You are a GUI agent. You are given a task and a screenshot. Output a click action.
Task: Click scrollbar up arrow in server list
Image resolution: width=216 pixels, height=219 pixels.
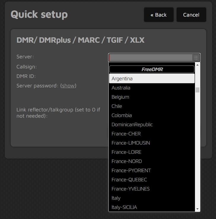coord(197,65)
